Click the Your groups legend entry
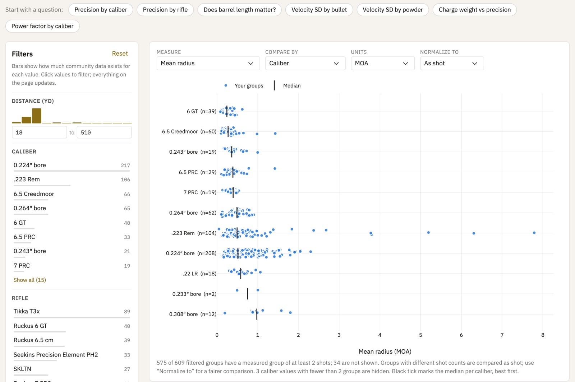Screen dimensions: 575x382 (x=244, y=85)
